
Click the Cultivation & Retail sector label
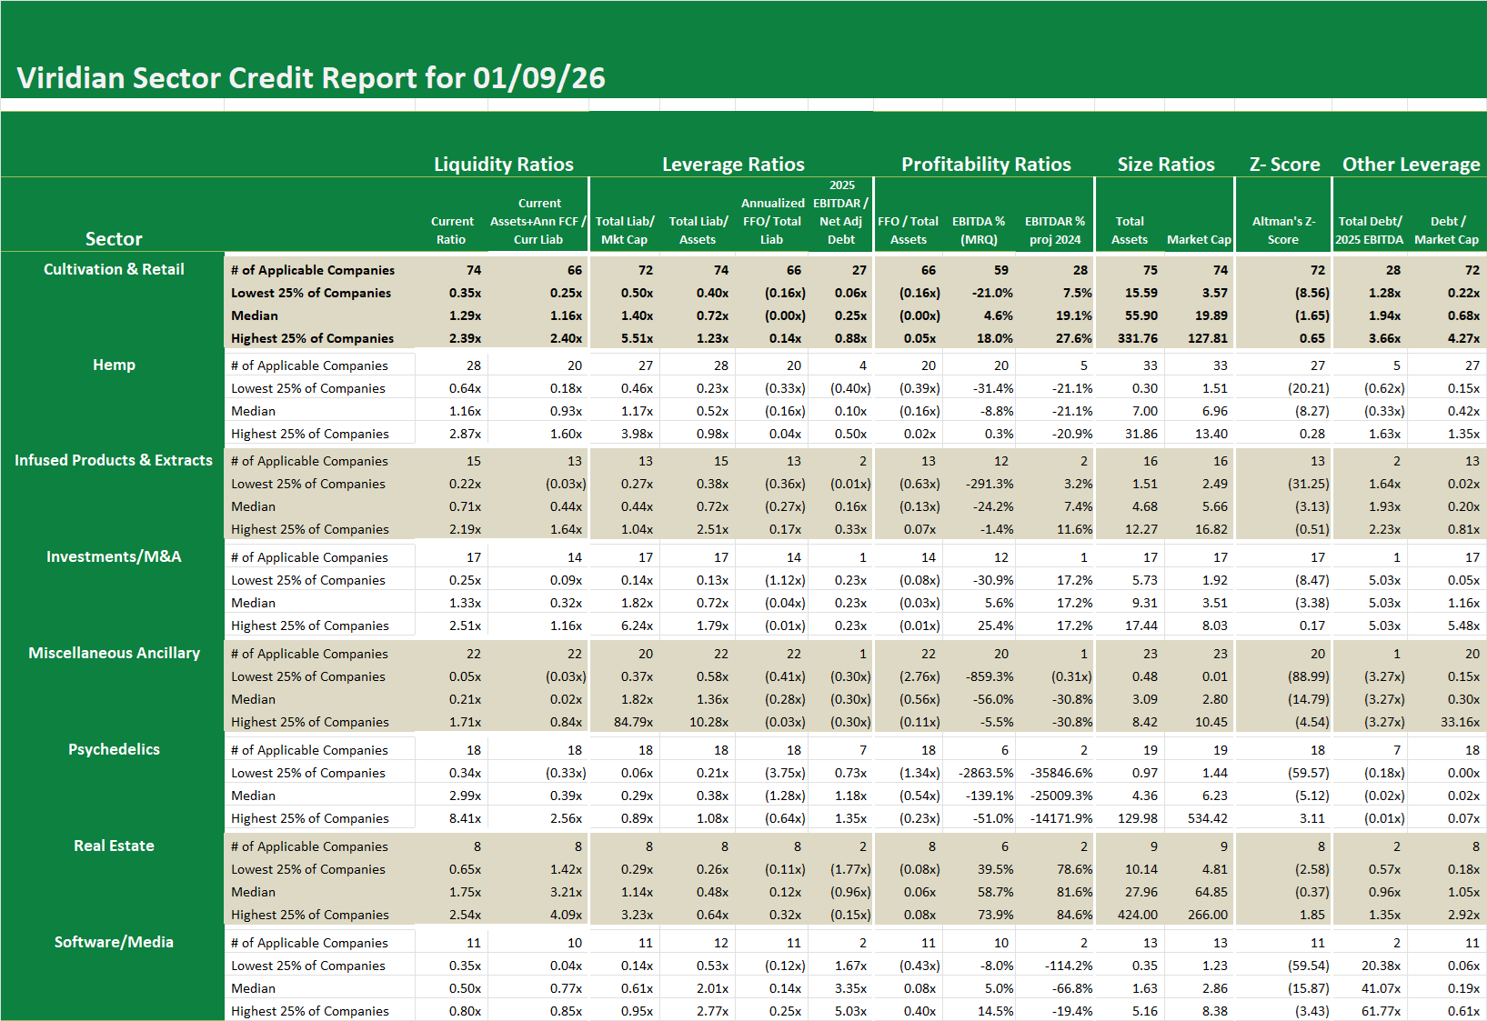[x=114, y=269]
